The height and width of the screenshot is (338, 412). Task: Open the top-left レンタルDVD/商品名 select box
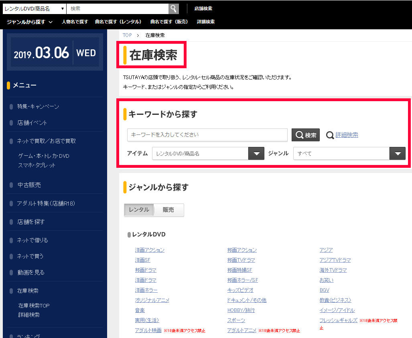35,8
